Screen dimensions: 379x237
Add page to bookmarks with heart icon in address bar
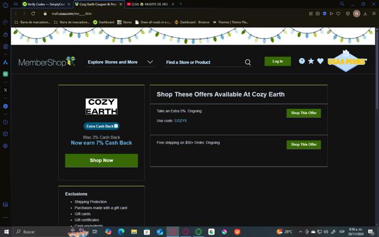click(338, 14)
